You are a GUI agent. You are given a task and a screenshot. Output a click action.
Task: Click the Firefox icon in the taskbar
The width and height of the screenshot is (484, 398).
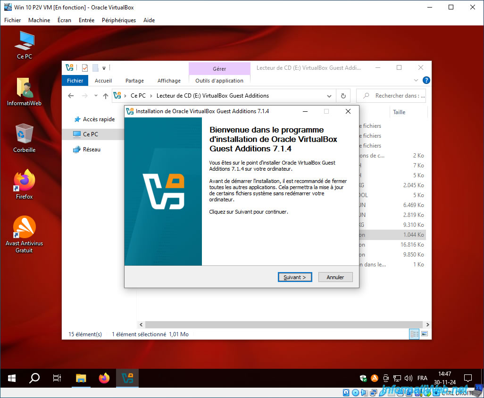coord(104,378)
